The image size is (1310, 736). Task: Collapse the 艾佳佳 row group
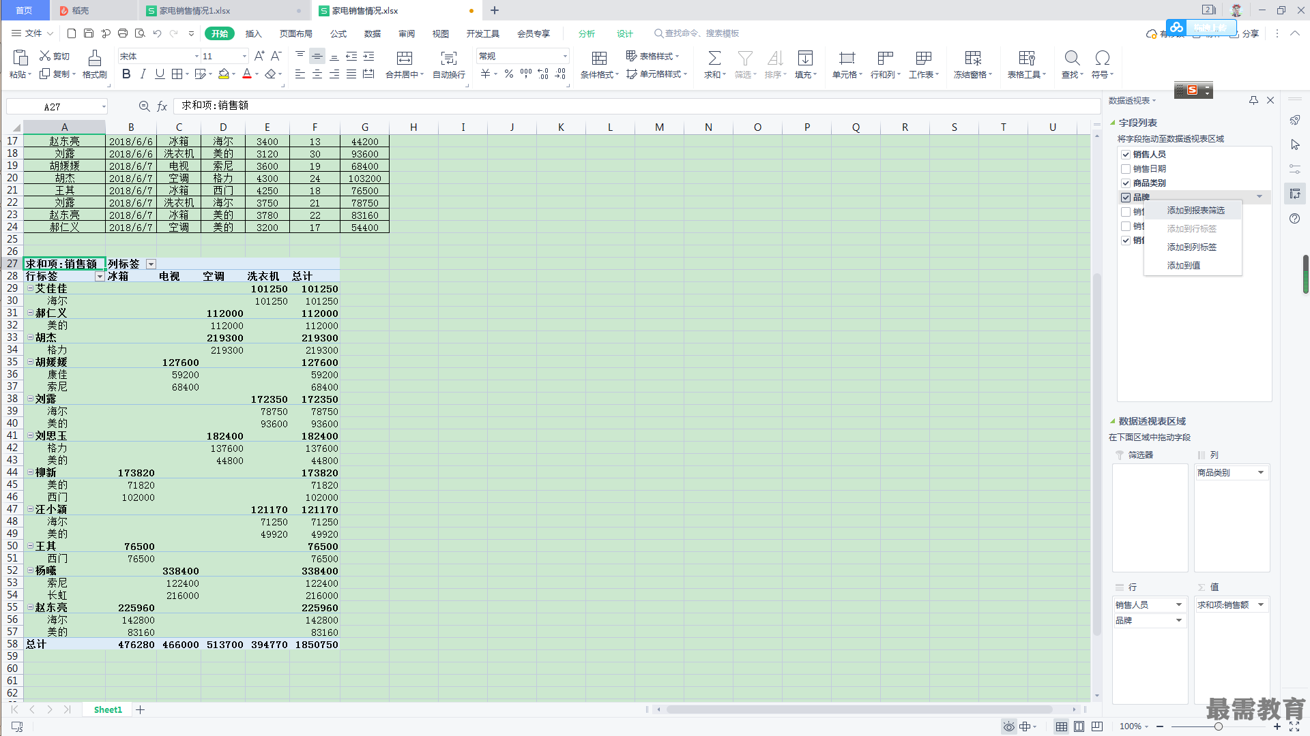[x=30, y=288]
